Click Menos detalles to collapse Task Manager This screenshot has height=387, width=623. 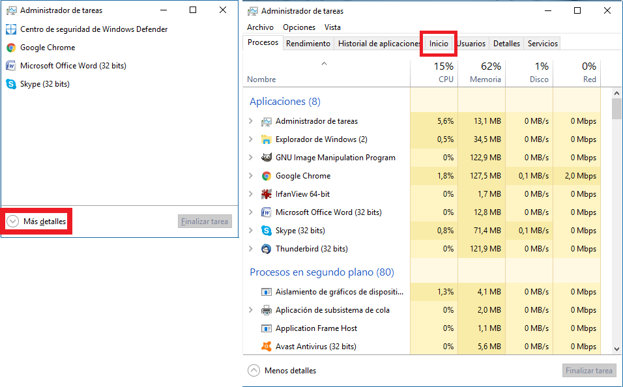pyautogui.click(x=282, y=370)
